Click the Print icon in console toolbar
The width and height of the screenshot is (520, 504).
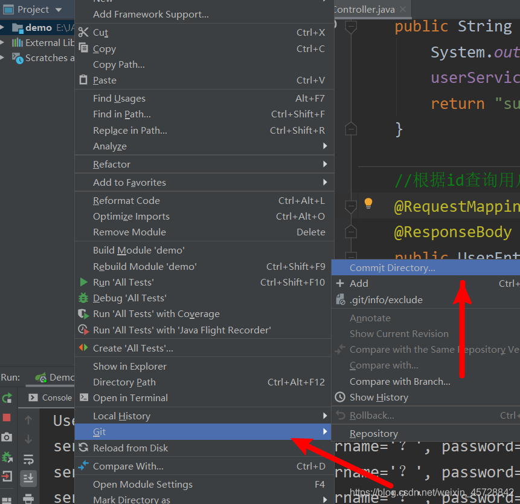coord(28,499)
